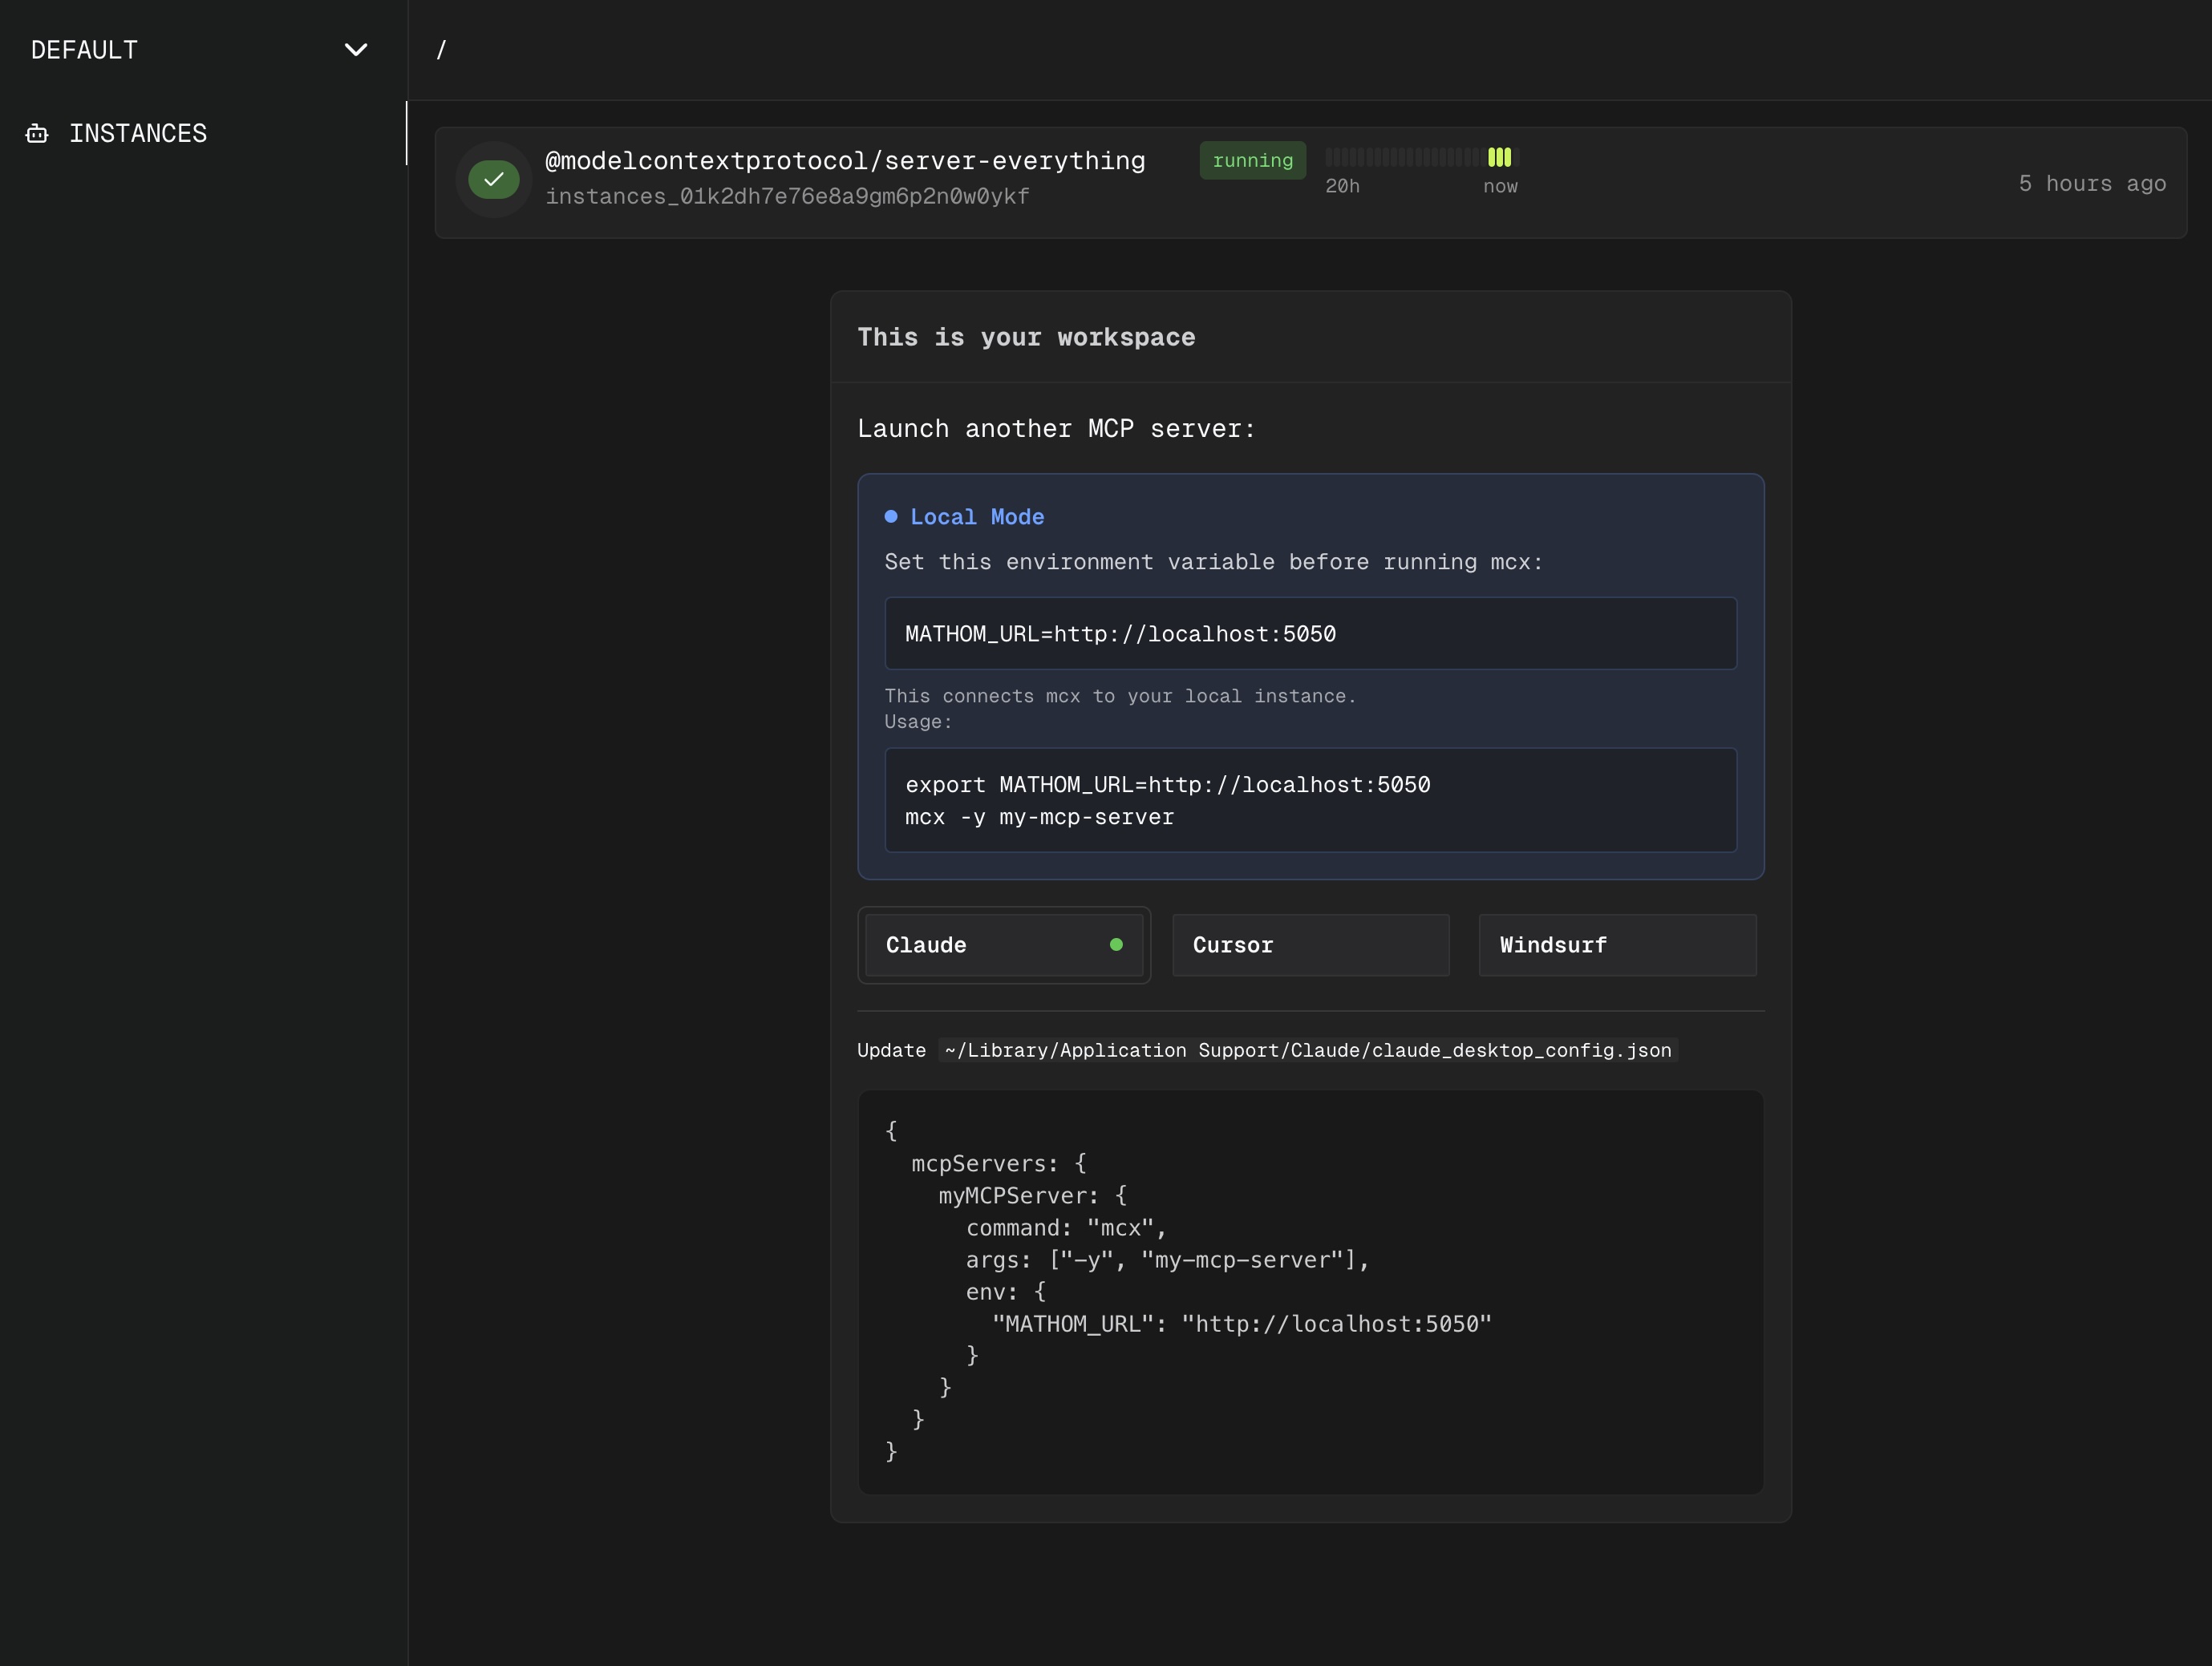Click the running status badge

[1252, 161]
